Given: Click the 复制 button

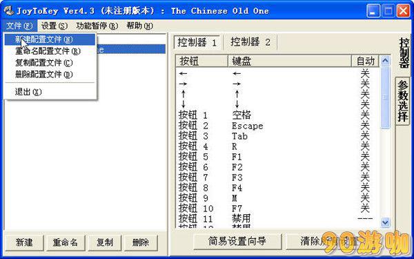Looking at the screenshot, I should pyautogui.click(x=105, y=242).
